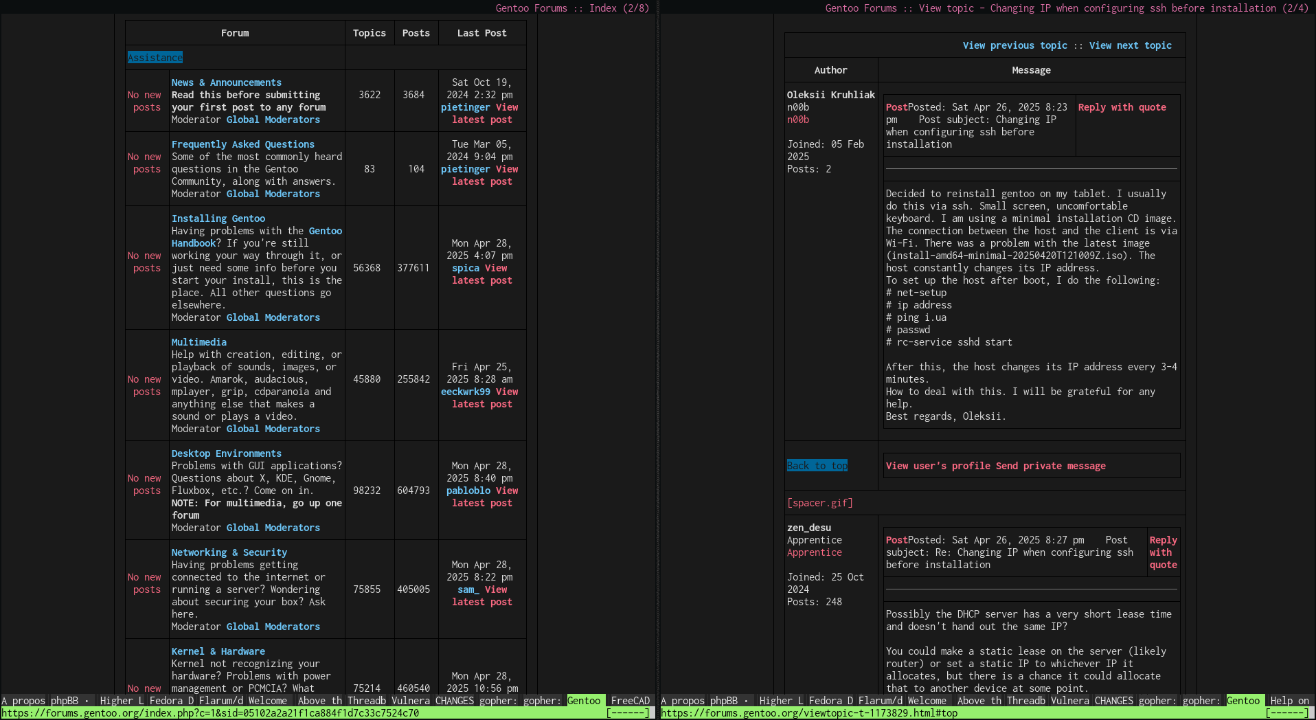Click the Message column header

coord(1031,70)
